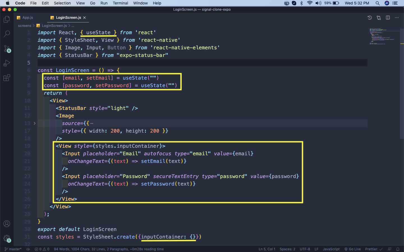Click the synchronize changes cloud icon
Viewport: 404px width, 252px height.
tap(28, 249)
